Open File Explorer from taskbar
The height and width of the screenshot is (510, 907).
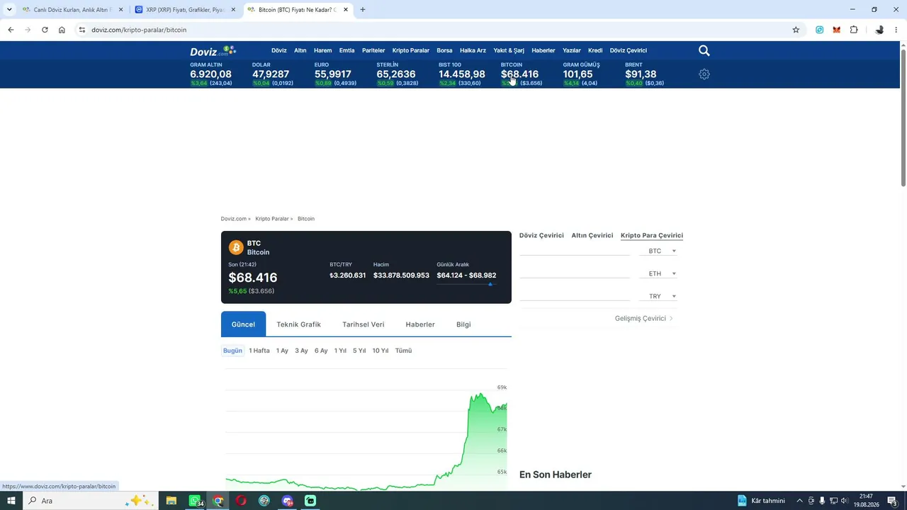click(x=171, y=501)
